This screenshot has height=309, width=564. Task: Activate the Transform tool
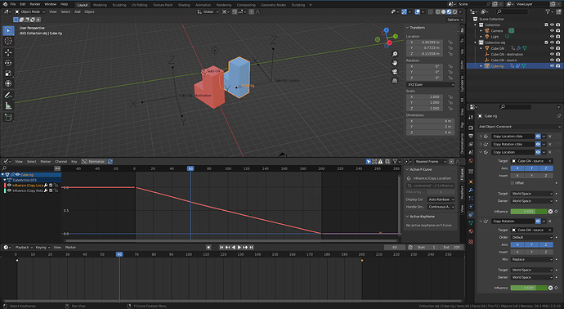(x=8, y=83)
